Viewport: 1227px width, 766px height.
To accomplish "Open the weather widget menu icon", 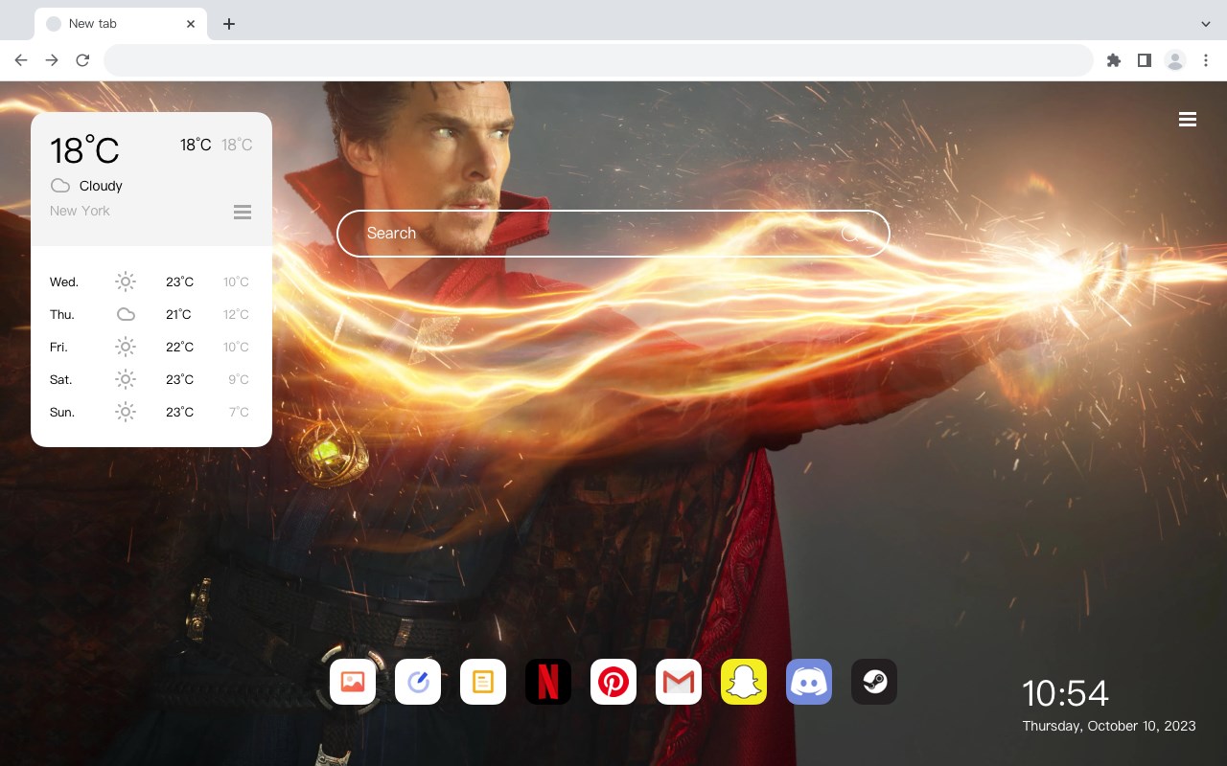I will tap(243, 212).
